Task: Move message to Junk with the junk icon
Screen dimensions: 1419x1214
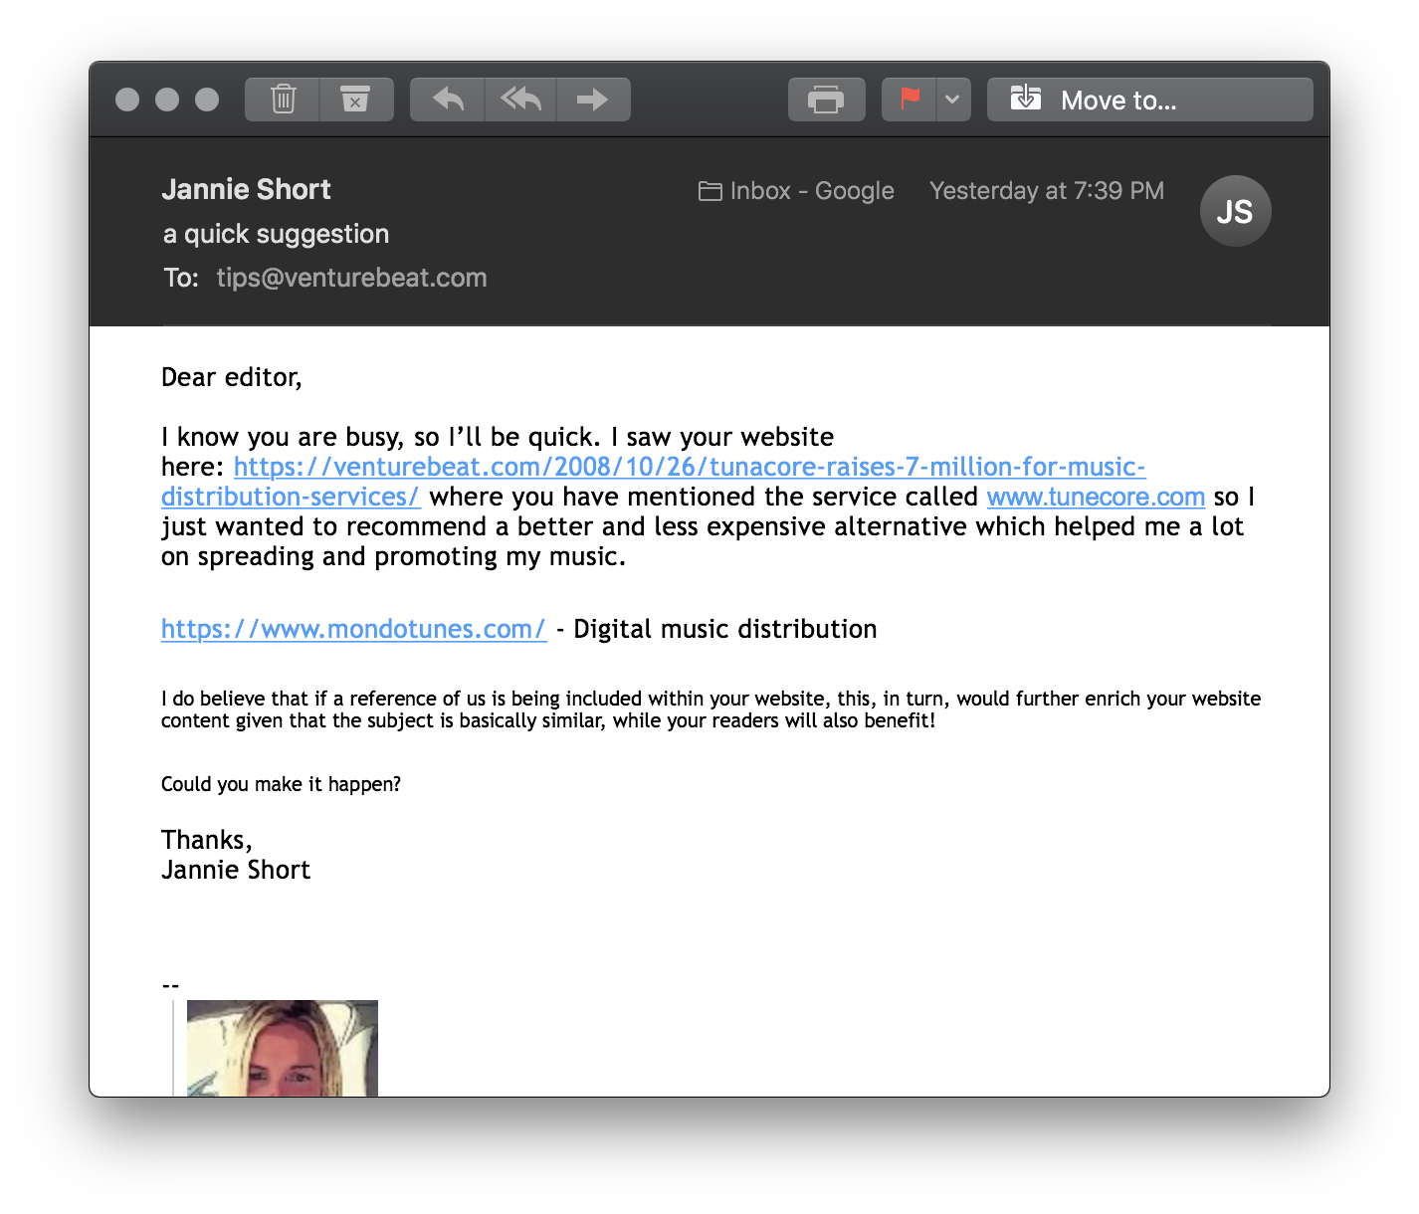Action: (356, 100)
